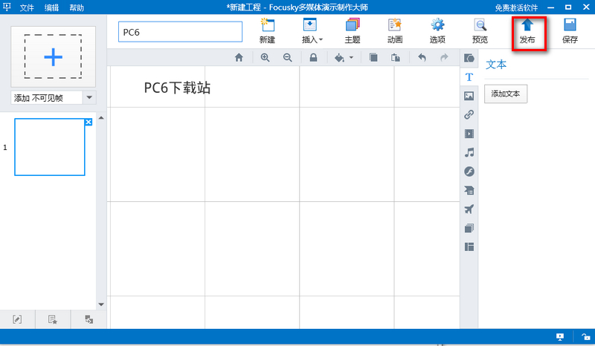Select the image tool in right sidebar
The width and height of the screenshot is (595, 346).
pos(469,96)
